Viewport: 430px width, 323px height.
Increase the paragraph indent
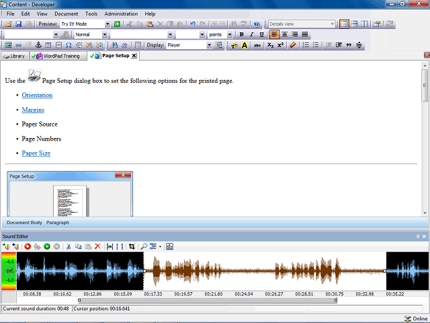339,45
